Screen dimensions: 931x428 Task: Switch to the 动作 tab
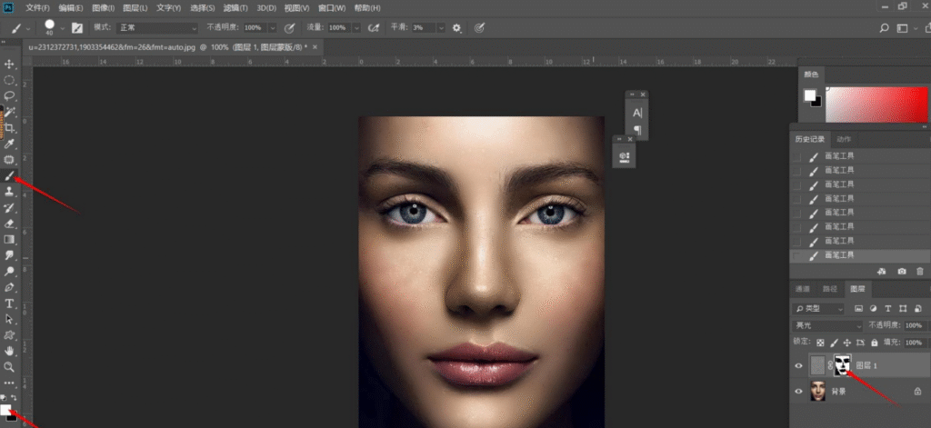point(844,139)
